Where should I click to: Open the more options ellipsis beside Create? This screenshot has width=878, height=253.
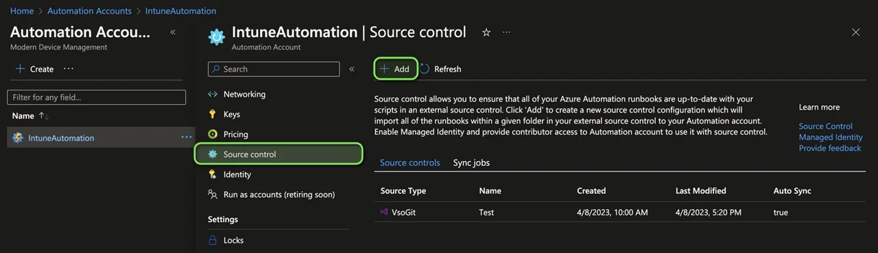69,69
